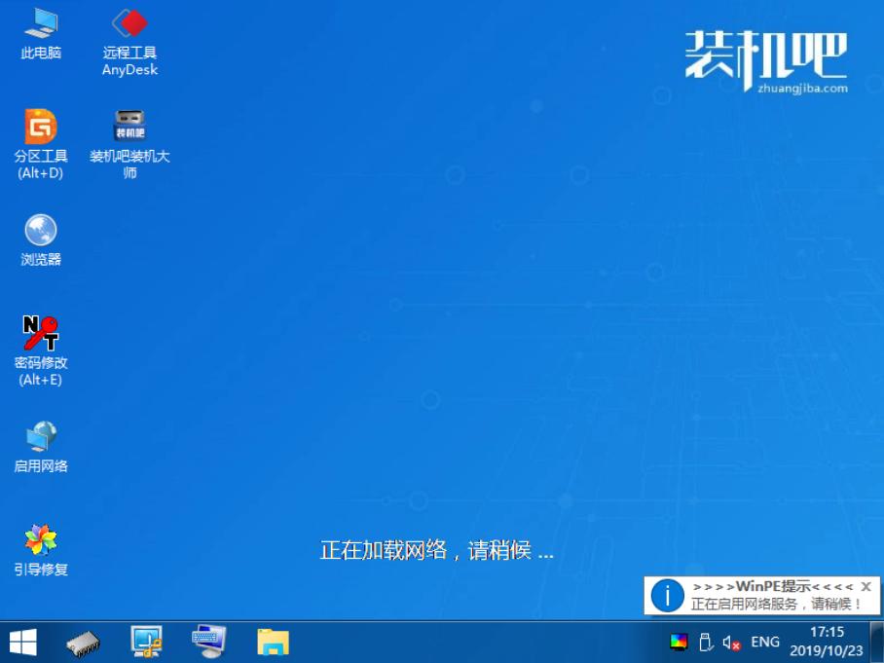Open 此电脑 (This PC) on the desktop
The image size is (884, 663).
pyautogui.click(x=40, y=29)
